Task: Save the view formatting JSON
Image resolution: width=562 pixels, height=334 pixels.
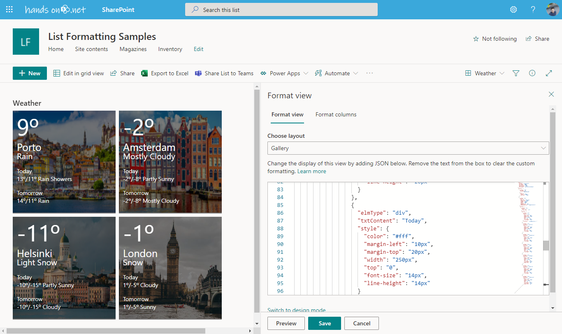Action: click(324, 323)
